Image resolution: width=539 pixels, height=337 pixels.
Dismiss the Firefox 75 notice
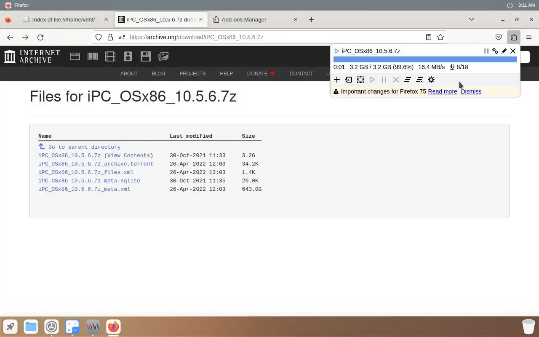pyautogui.click(x=471, y=91)
